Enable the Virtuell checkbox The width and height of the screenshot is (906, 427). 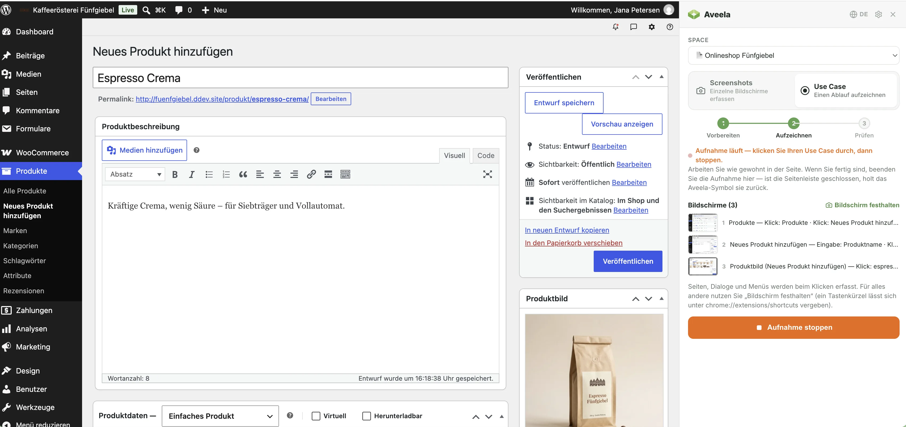[316, 416]
